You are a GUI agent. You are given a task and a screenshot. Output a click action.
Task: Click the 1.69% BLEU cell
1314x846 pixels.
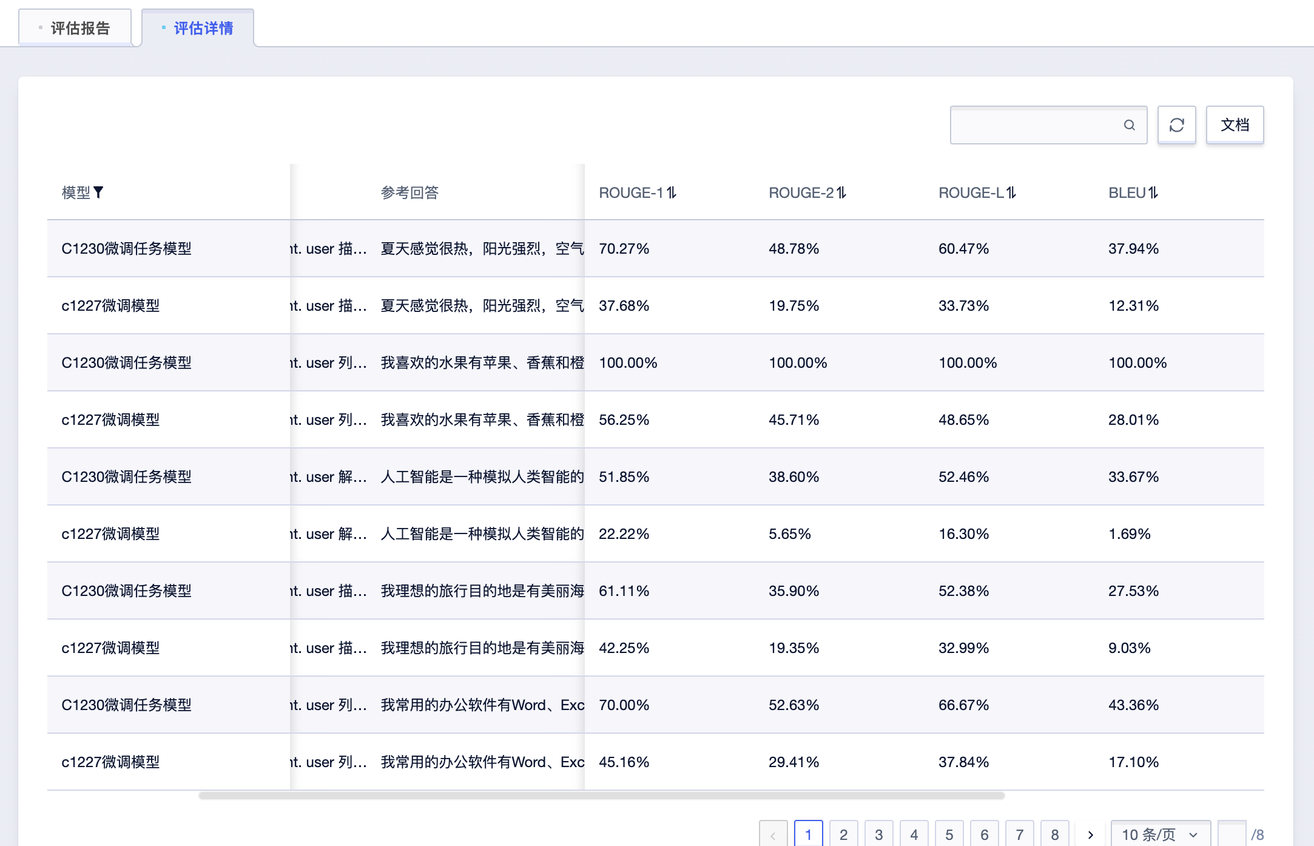1129,533
